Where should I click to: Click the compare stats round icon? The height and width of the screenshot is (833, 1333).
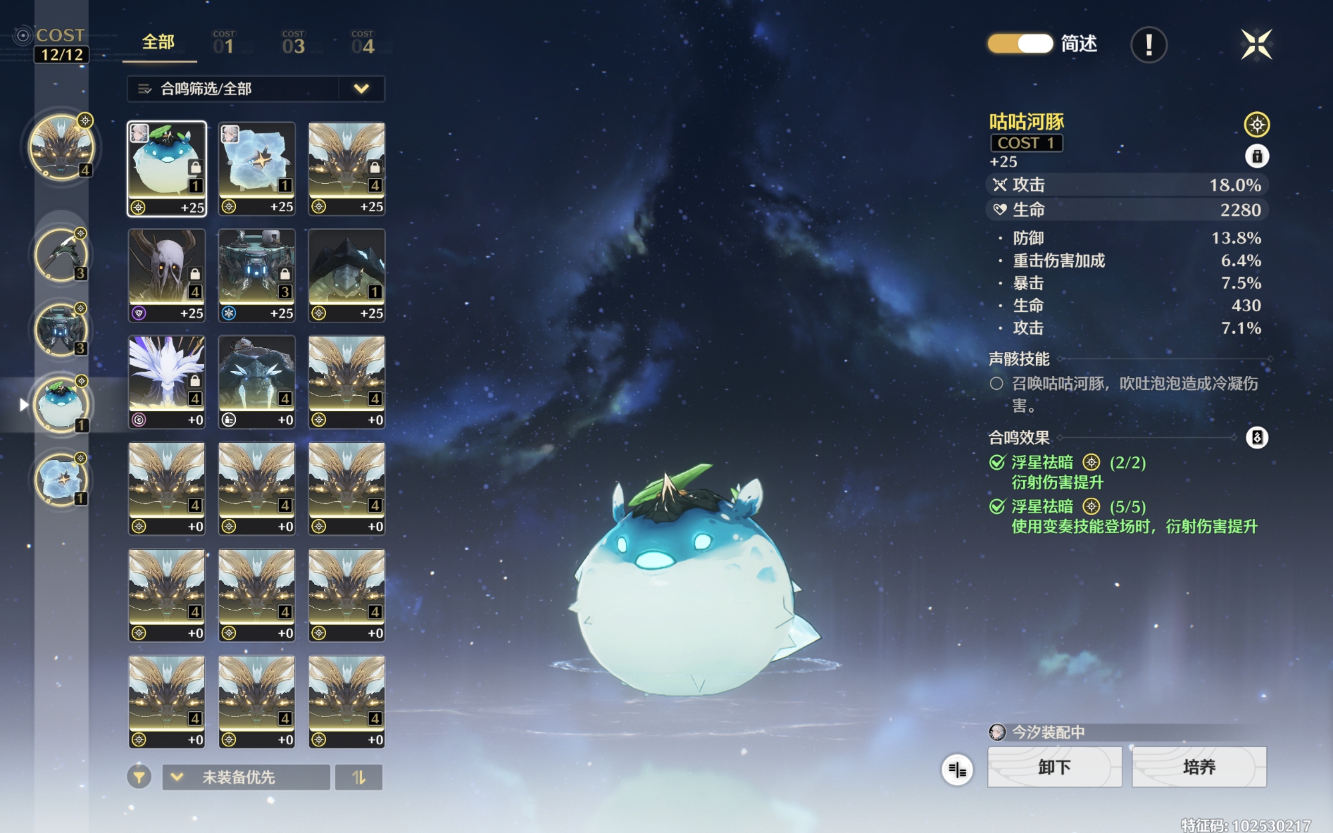point(957,770)
